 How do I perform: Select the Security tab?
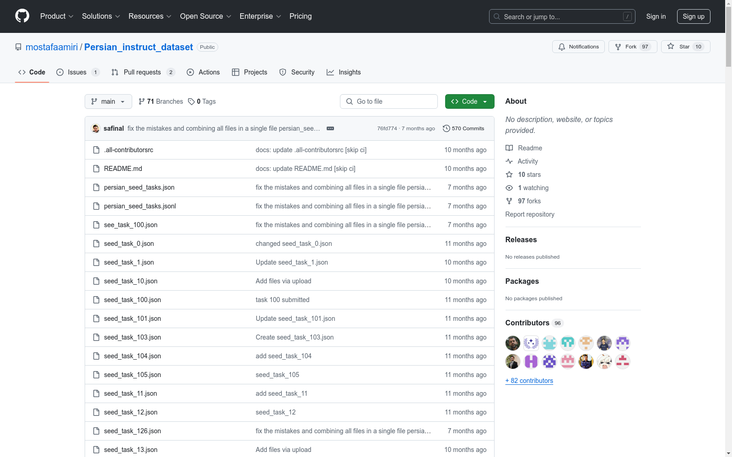tap(297, 72)
